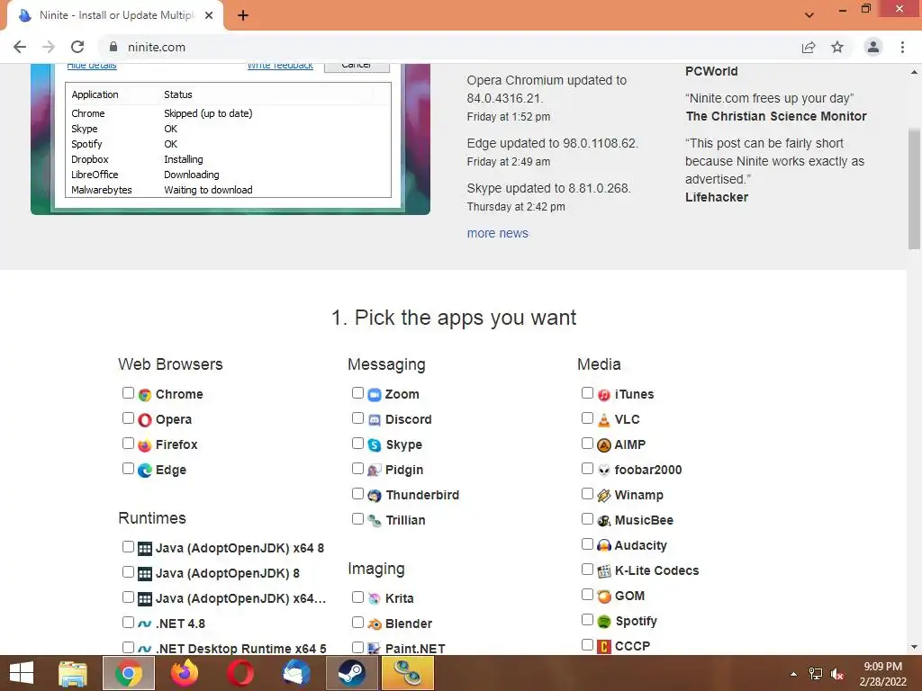Open Opera from the Windows taskbar
This screenshot has height=691, width=922.
point(240,673)
